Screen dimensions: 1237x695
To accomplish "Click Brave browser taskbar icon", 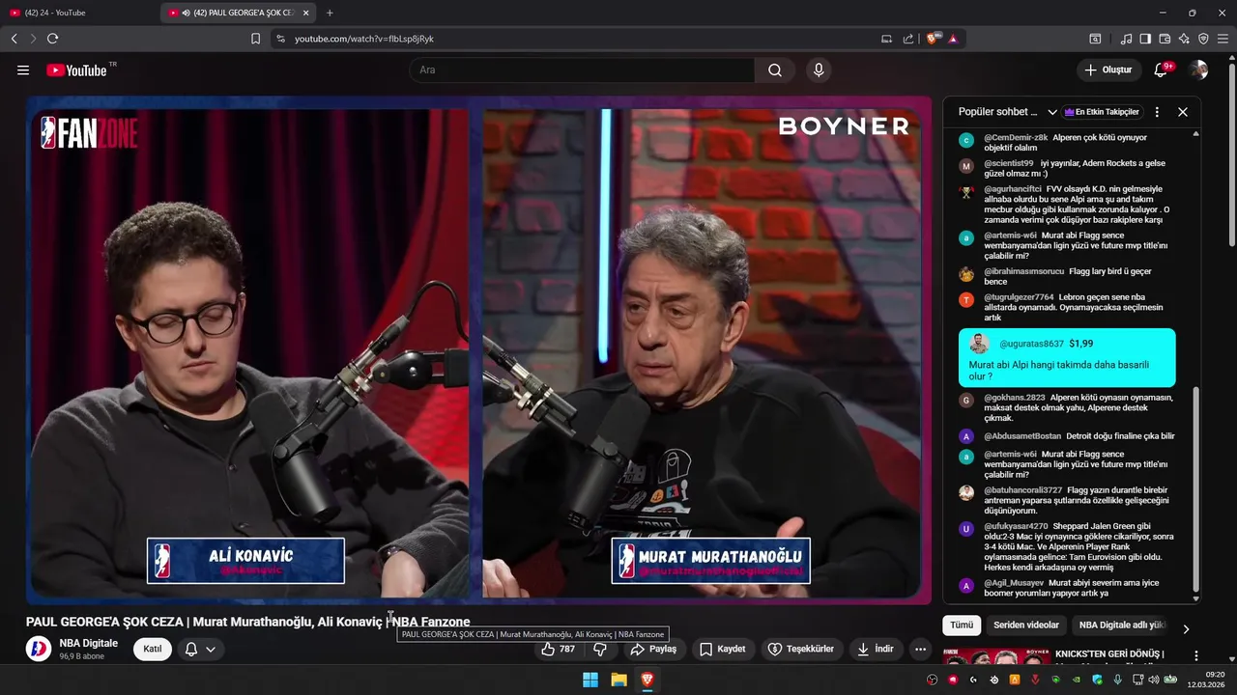I will pos(647,680).
